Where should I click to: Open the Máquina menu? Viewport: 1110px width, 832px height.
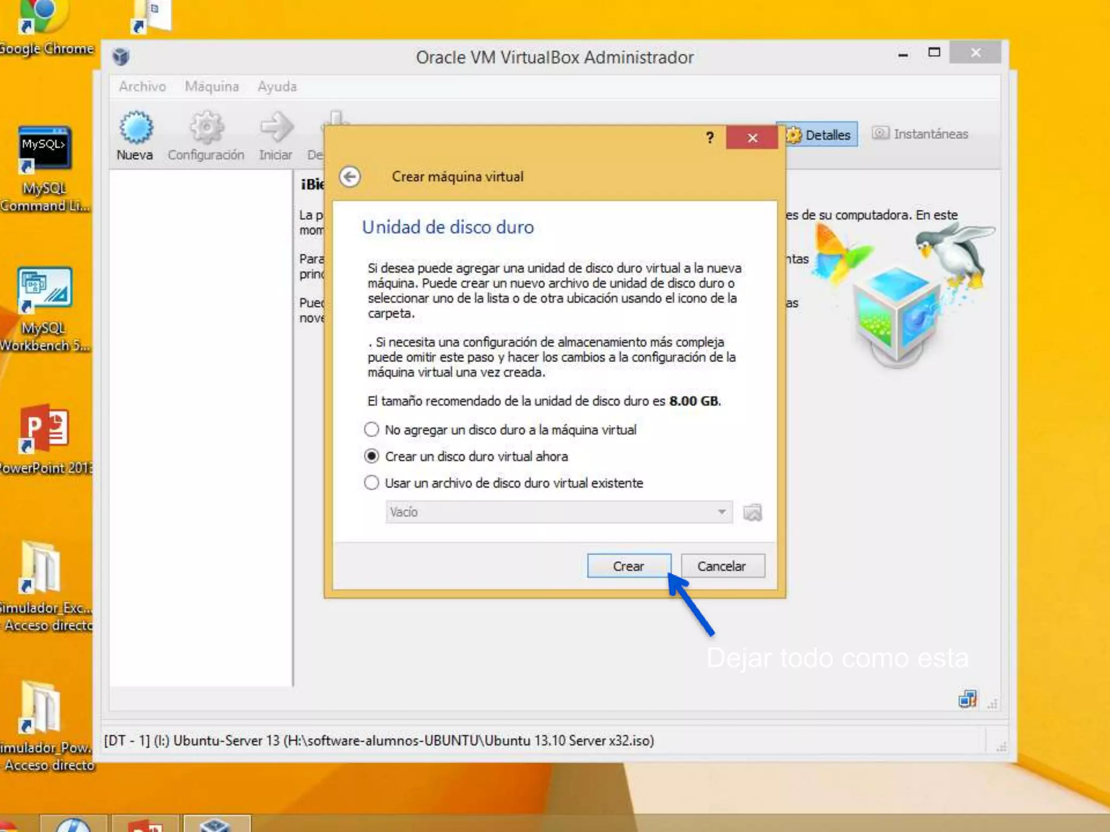[x=212, y=87]
